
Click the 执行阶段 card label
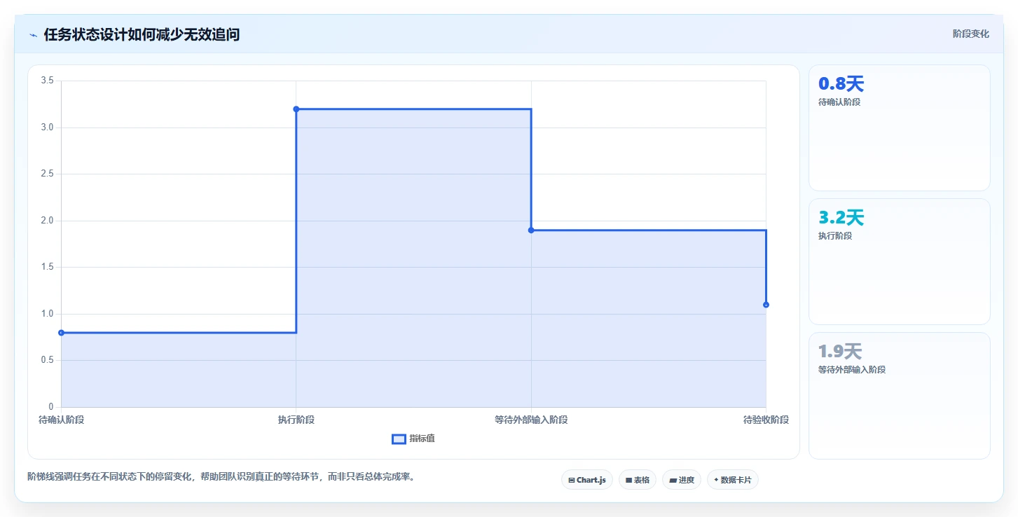835,236
